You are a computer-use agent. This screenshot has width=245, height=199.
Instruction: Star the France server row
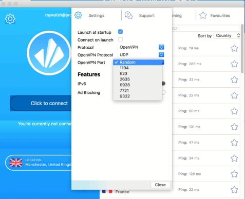pyautogui.click(x=234, y=190)
